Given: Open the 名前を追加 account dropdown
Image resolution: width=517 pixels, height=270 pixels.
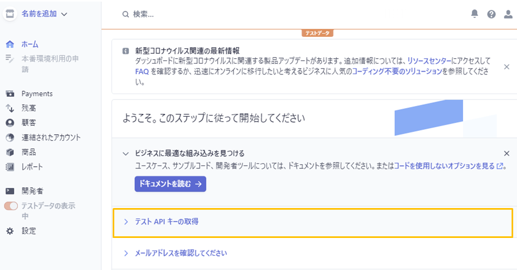Looking at the screenshot, I should (44, 14).
